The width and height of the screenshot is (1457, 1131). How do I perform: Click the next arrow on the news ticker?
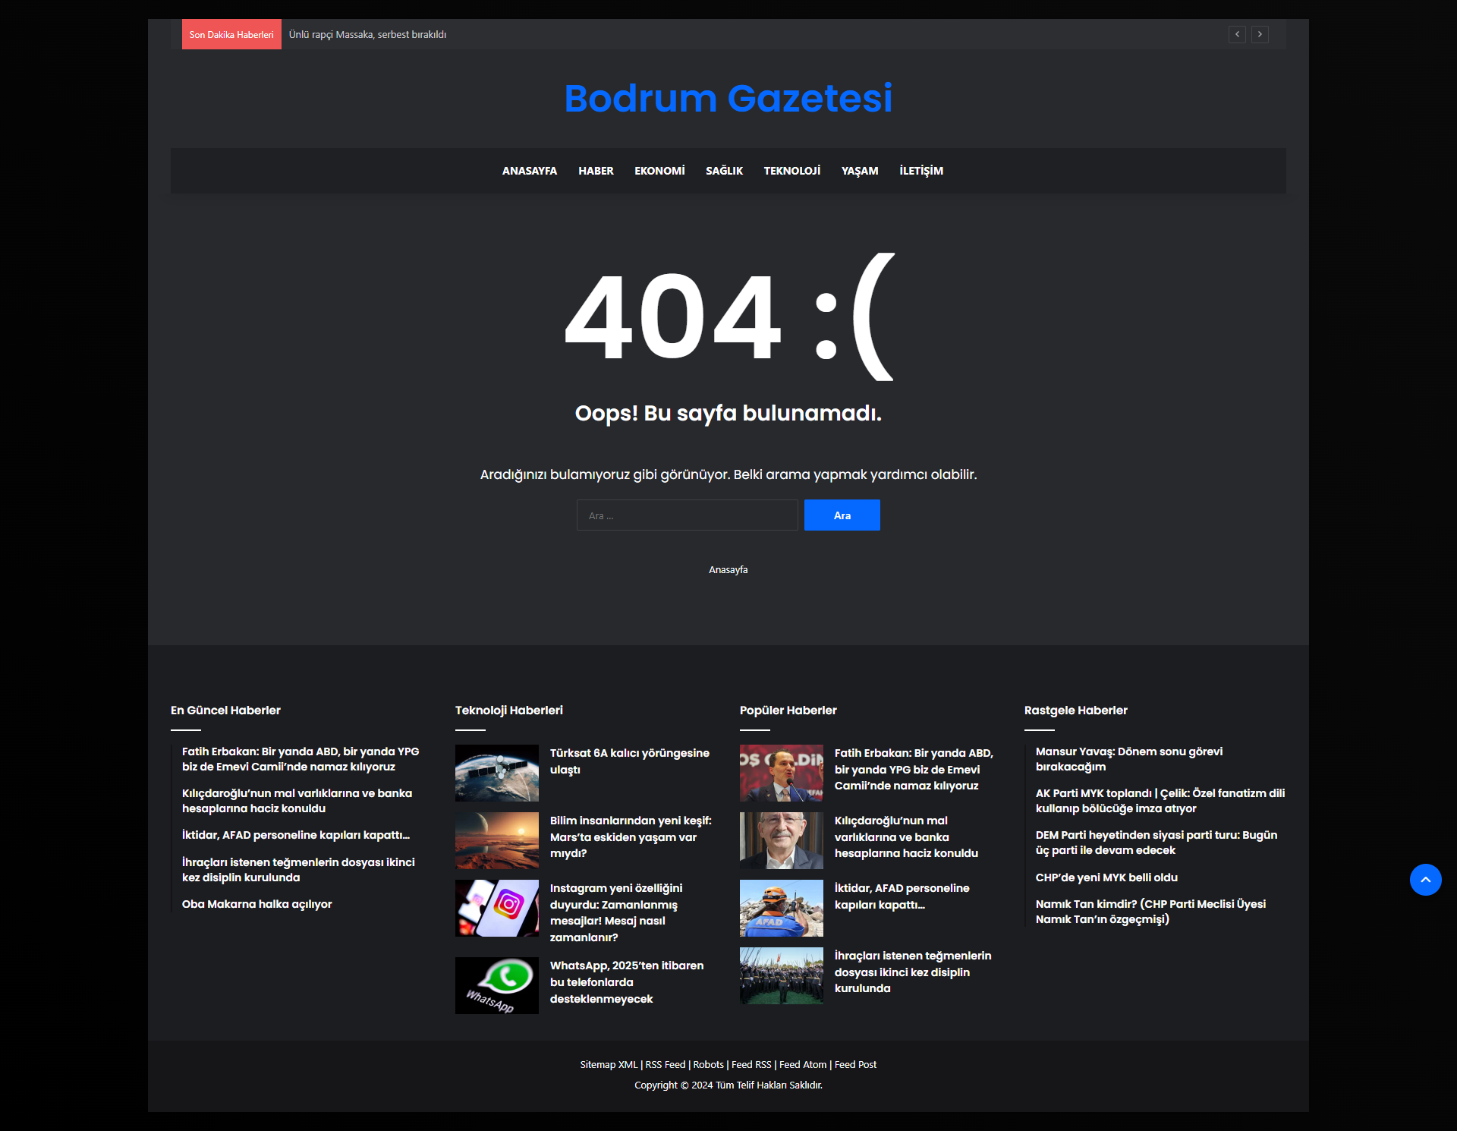click(x=1260, y=34)
